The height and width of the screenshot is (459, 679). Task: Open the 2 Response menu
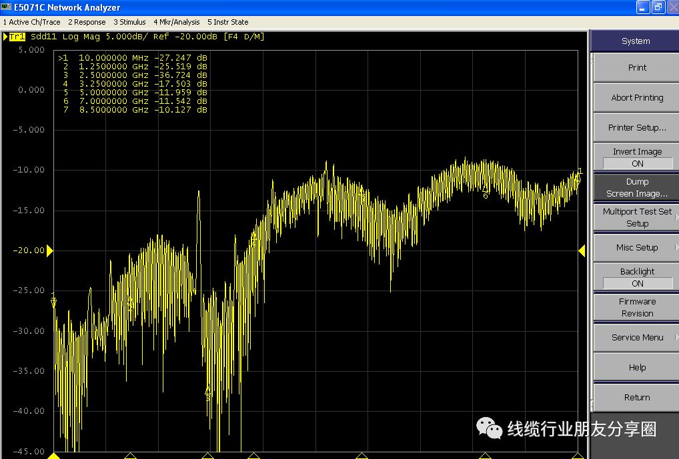[87, 22]
